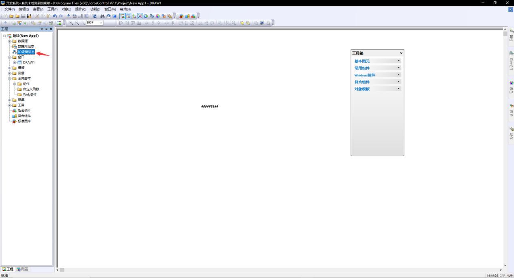Image resolution: width=514 pixels, height=278 pixels.
Task: Open the 对象(J) menu
Action: (66, 9)
